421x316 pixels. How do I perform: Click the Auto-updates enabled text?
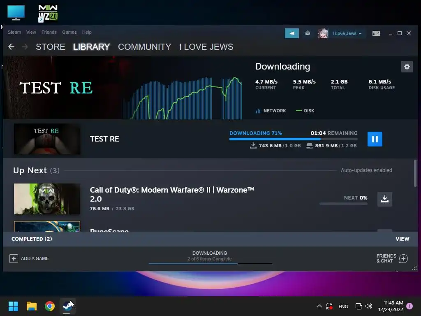tap(366, 170)
